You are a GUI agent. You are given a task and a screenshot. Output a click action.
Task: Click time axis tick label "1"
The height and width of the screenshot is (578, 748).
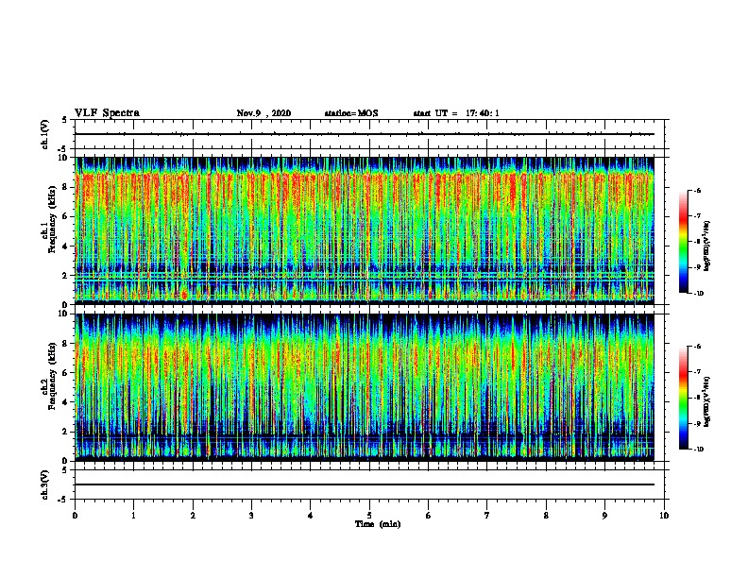pyautogui.click(x=134, y=516)
